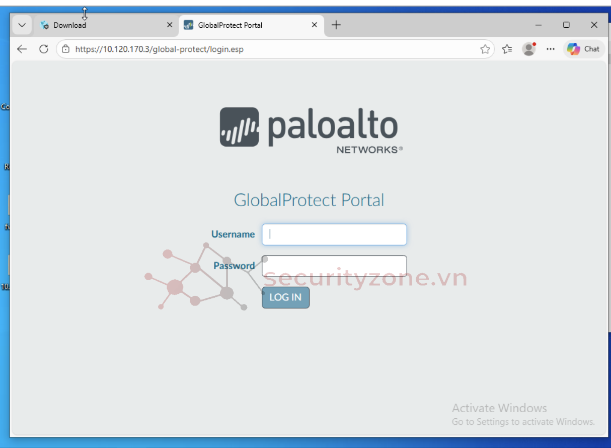611x448 pixels.
Task: Click the browser back arrow
Action: point(22,49)
